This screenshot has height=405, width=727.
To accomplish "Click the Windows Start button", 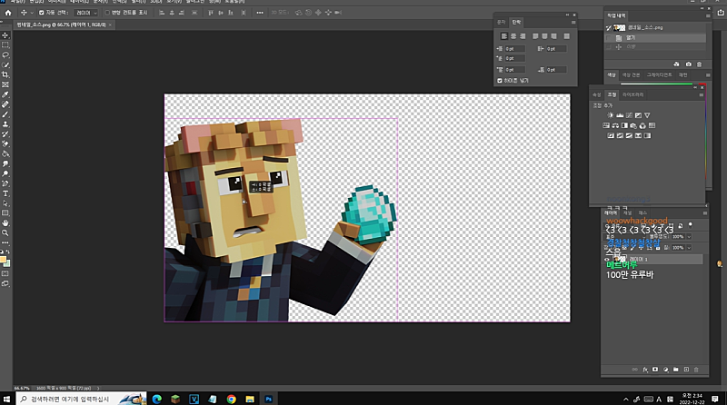I will point(6,398).
